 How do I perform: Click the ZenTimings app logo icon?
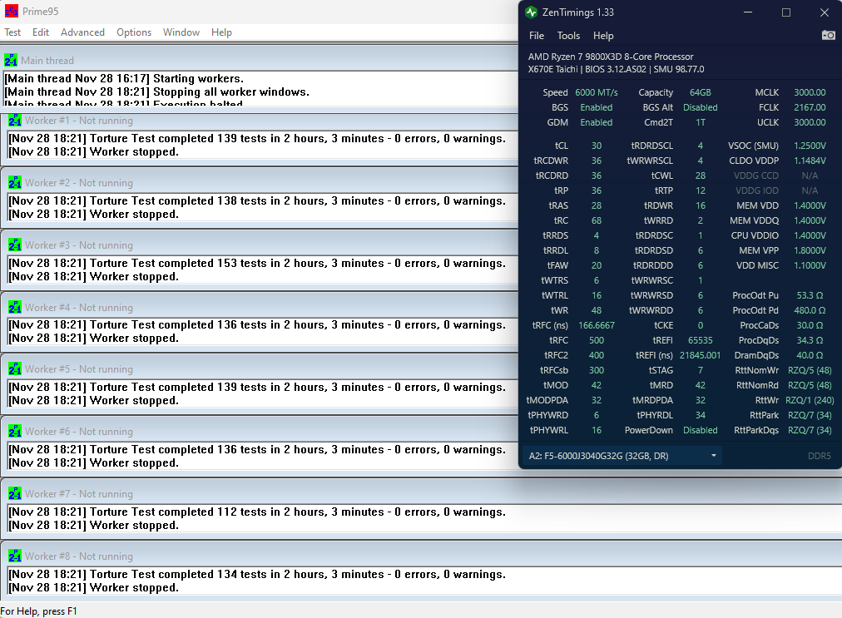click(532, 12)
